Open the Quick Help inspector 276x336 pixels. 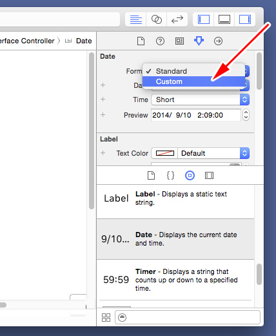click(x=160, y=41)
